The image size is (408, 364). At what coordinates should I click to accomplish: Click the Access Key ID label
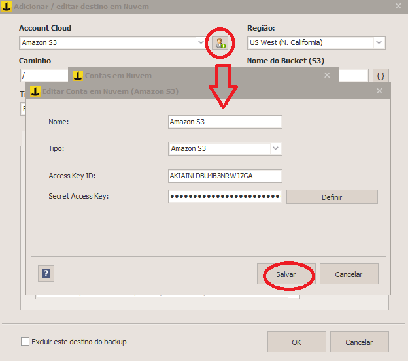[72, 176]
